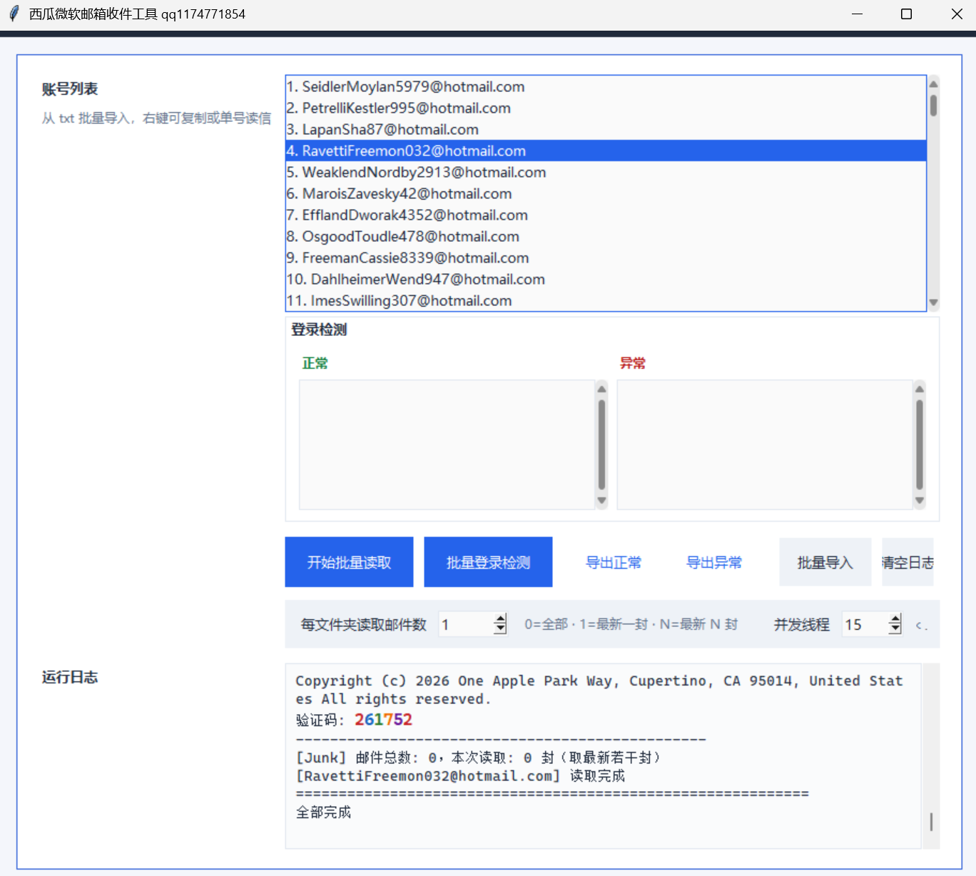Increase 每文件夹读取邮件数 with the up arrow
This screenshot has width=976, height=876.
[500, 618]
